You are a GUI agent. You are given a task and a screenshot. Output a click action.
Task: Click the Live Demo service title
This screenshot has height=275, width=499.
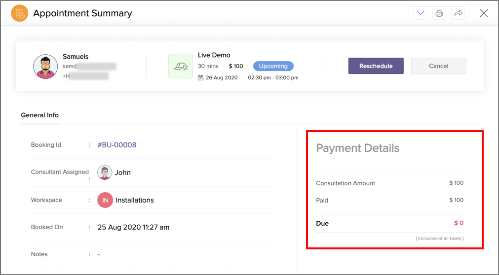pyautogui.click(x=214, y=55)
